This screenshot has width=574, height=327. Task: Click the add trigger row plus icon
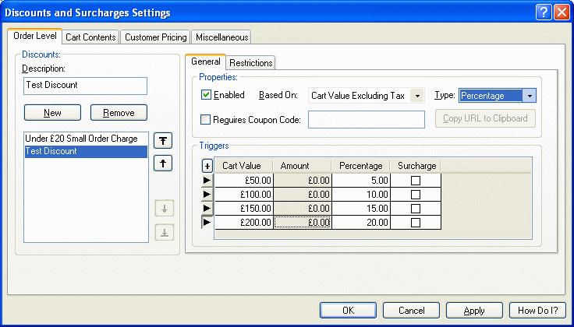point(207,166)
